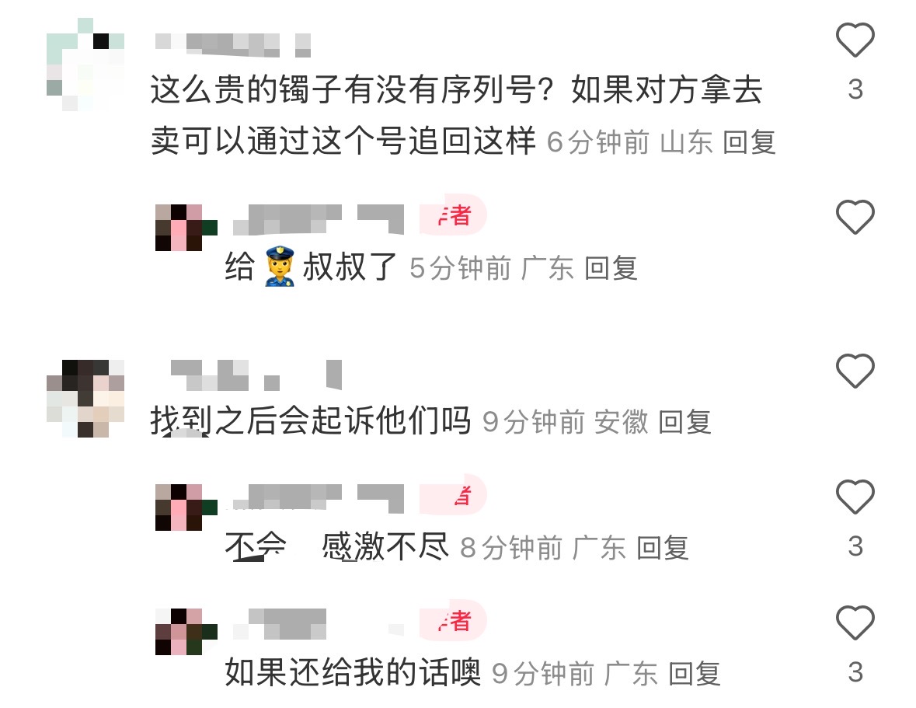This screenshot has height=708, width=916.
Task: Tap the author badge on the last reply
Action: (x=453, y=620)
